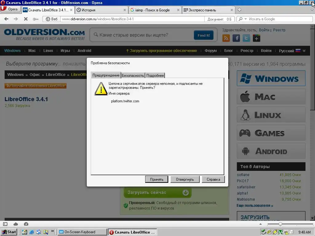Viewport: 315px width, 236px height.
Task: Click the Opera Turbo speedometer icon
Action: pos(26,224)
